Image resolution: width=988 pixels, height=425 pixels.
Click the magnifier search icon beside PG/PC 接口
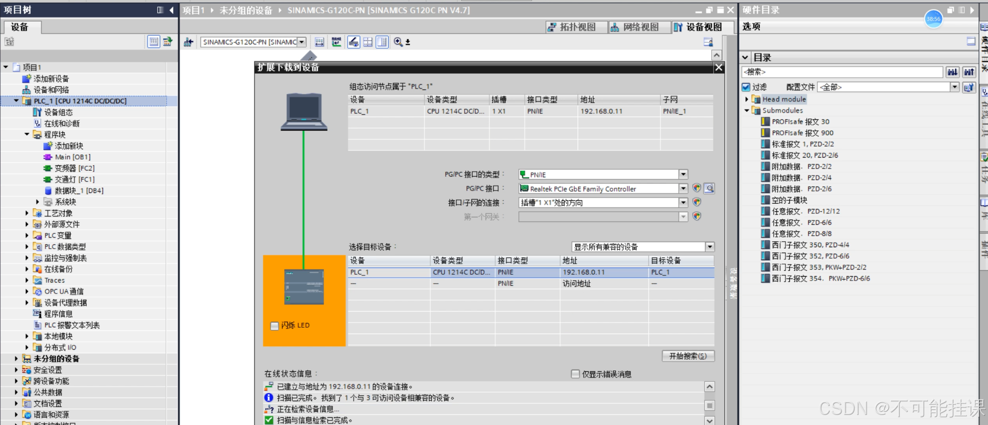709,188
